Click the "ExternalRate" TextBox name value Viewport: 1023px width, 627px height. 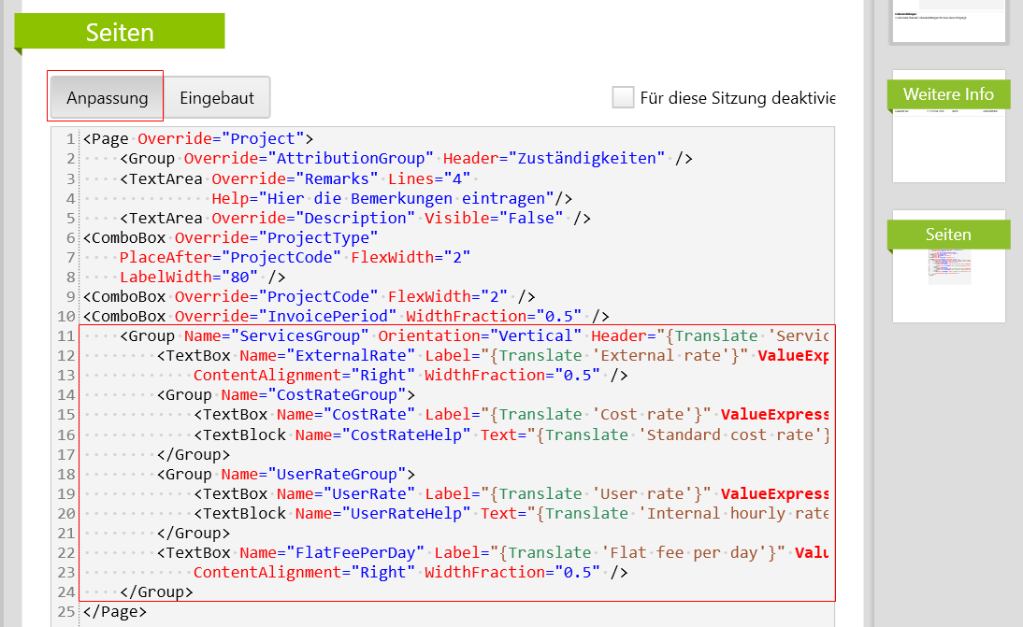pos(355,356)
